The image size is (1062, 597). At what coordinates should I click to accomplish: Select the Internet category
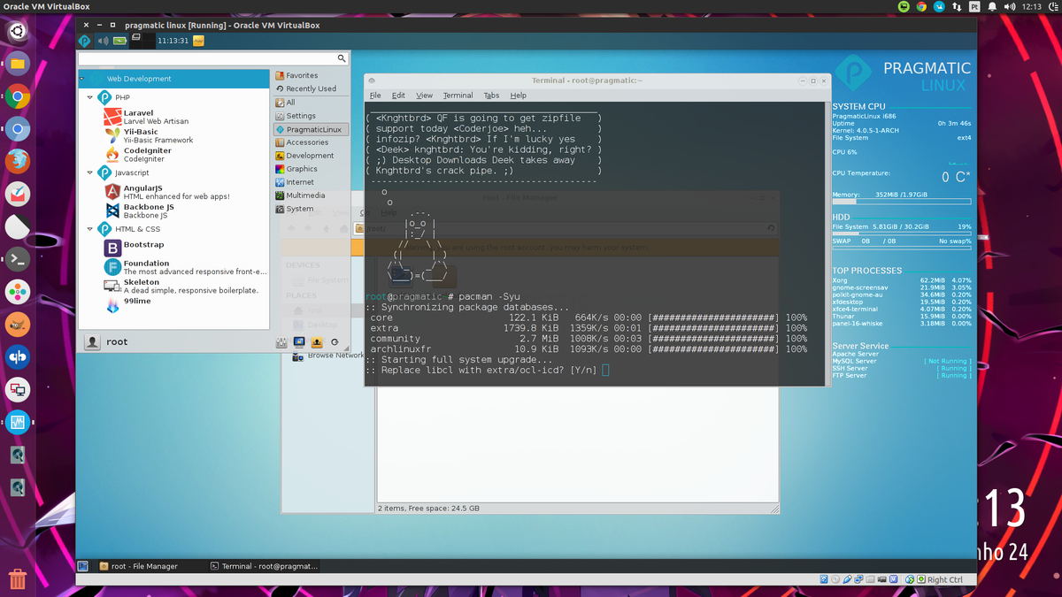tap(311, 182)
